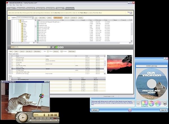The image size is (169, 124).
Task: Switch to the Start tab
Action: [11, 8]
